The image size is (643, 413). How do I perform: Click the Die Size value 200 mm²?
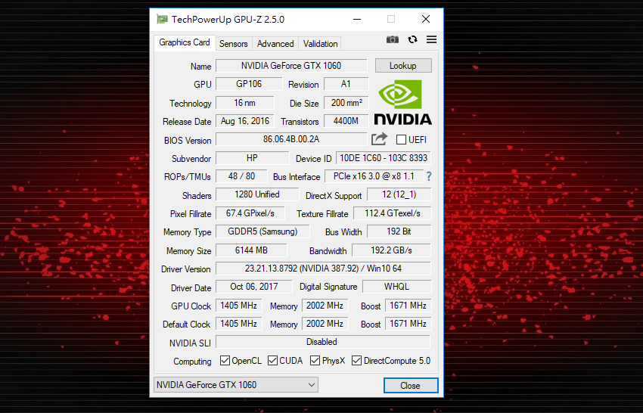click(346, 103)
